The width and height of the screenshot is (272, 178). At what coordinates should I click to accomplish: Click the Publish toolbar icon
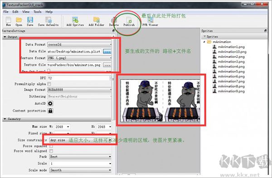[x=129, y=20]
